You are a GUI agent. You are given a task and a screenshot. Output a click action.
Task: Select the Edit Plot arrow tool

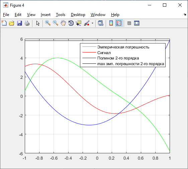tap(38, 23)
